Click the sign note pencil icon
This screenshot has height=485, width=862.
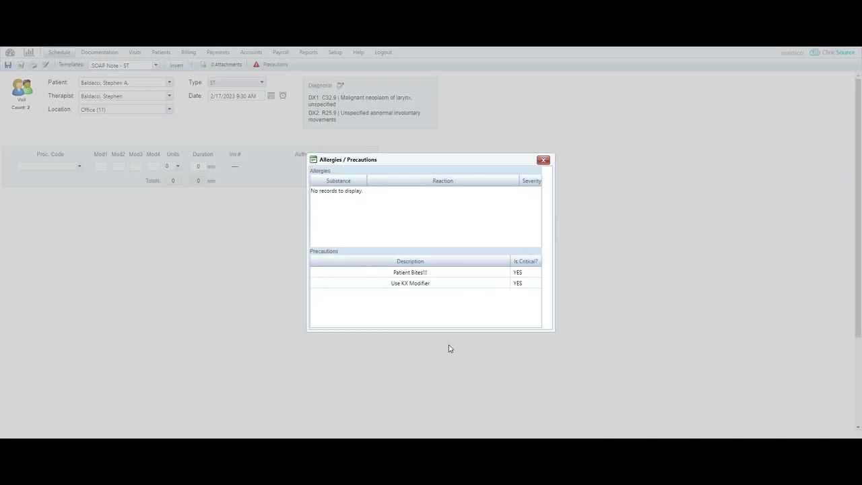tap(46, 65)
